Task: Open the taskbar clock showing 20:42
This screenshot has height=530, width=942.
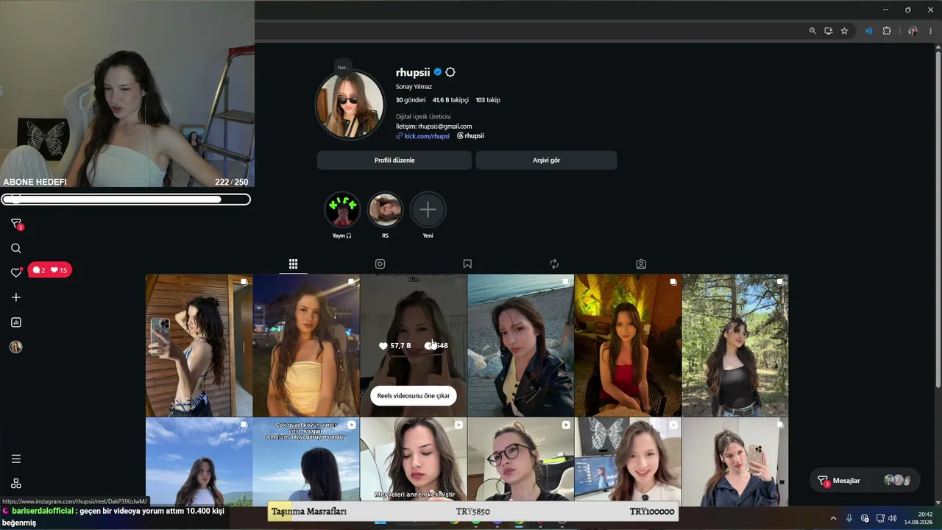Action: point(918,518)
